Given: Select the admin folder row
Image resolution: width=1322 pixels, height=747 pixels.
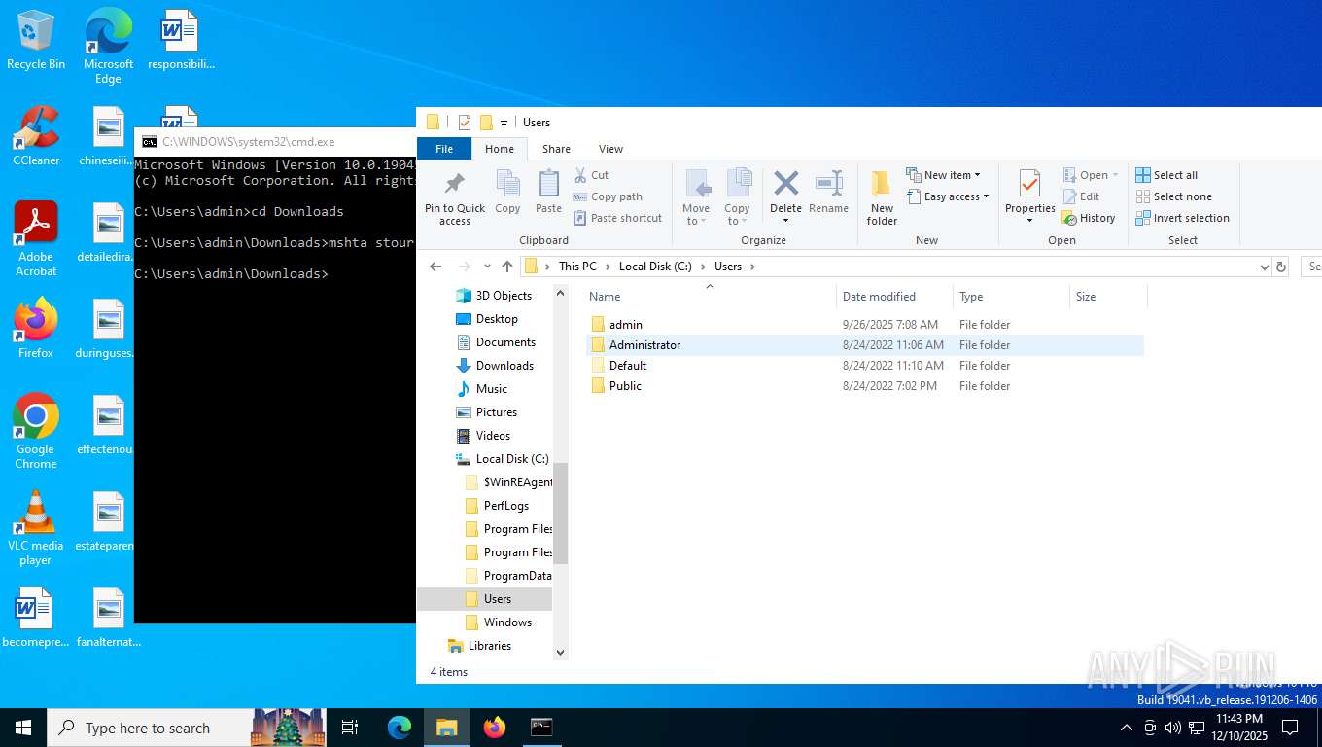Looking at the screenshot, I should click(x=865, y=325).
